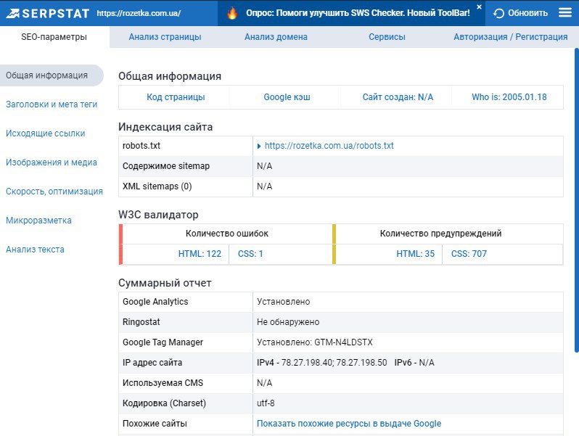Click Показать похожие ресурсы в выдаче Google
The height and width of the screenshot is (436, 579).
pyautogui.click(x=349, y=424)
